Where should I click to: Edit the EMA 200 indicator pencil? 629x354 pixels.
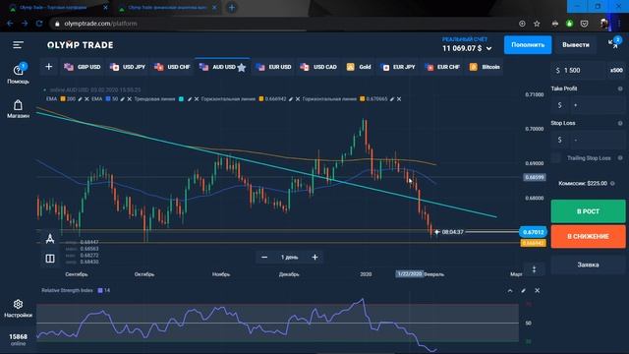tap(81, 98)
